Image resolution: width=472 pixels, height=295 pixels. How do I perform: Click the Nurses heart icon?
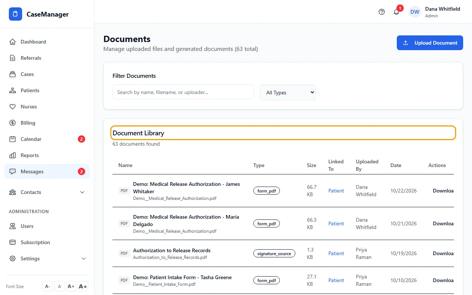tap(13, 107)
